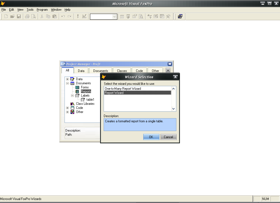Open the Program menu
Screen dimensions: 280x203
click(42, 10)
